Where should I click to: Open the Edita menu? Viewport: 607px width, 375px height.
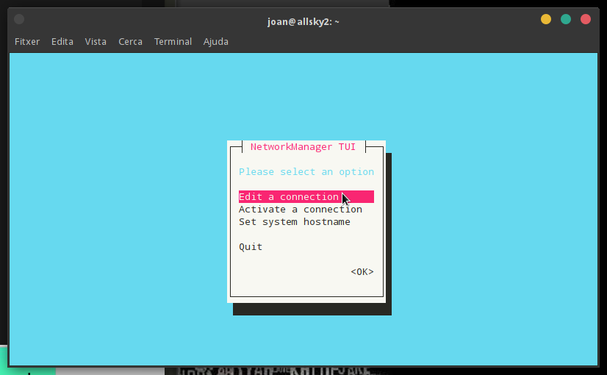pyautogui.click(x=62, y=41)
